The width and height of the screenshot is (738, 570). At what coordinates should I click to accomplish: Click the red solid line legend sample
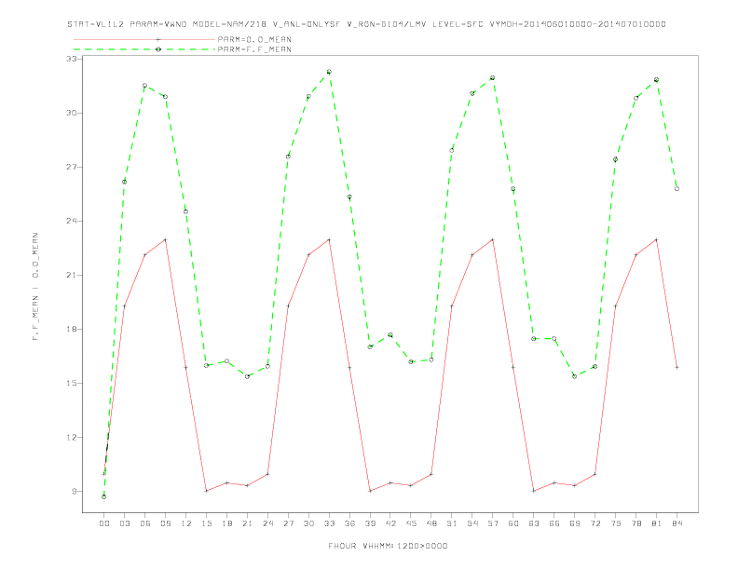(144, 39)
